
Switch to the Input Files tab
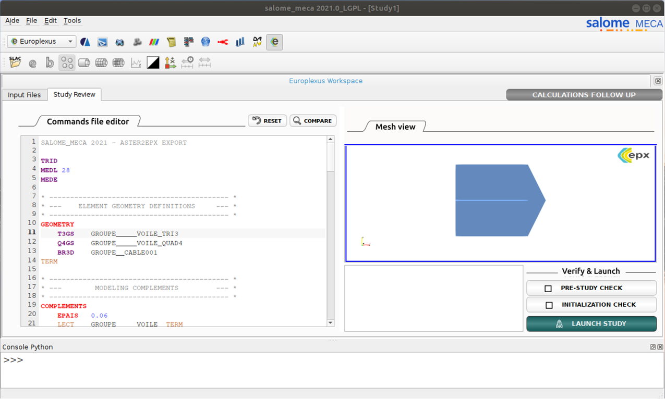point(24,95)
